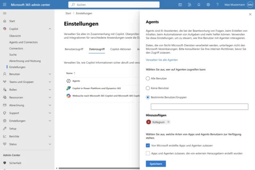Screen dimensions: 255x170
Task: Expand the Ressourcen sidebar section
Action: (x=50, y=98)
